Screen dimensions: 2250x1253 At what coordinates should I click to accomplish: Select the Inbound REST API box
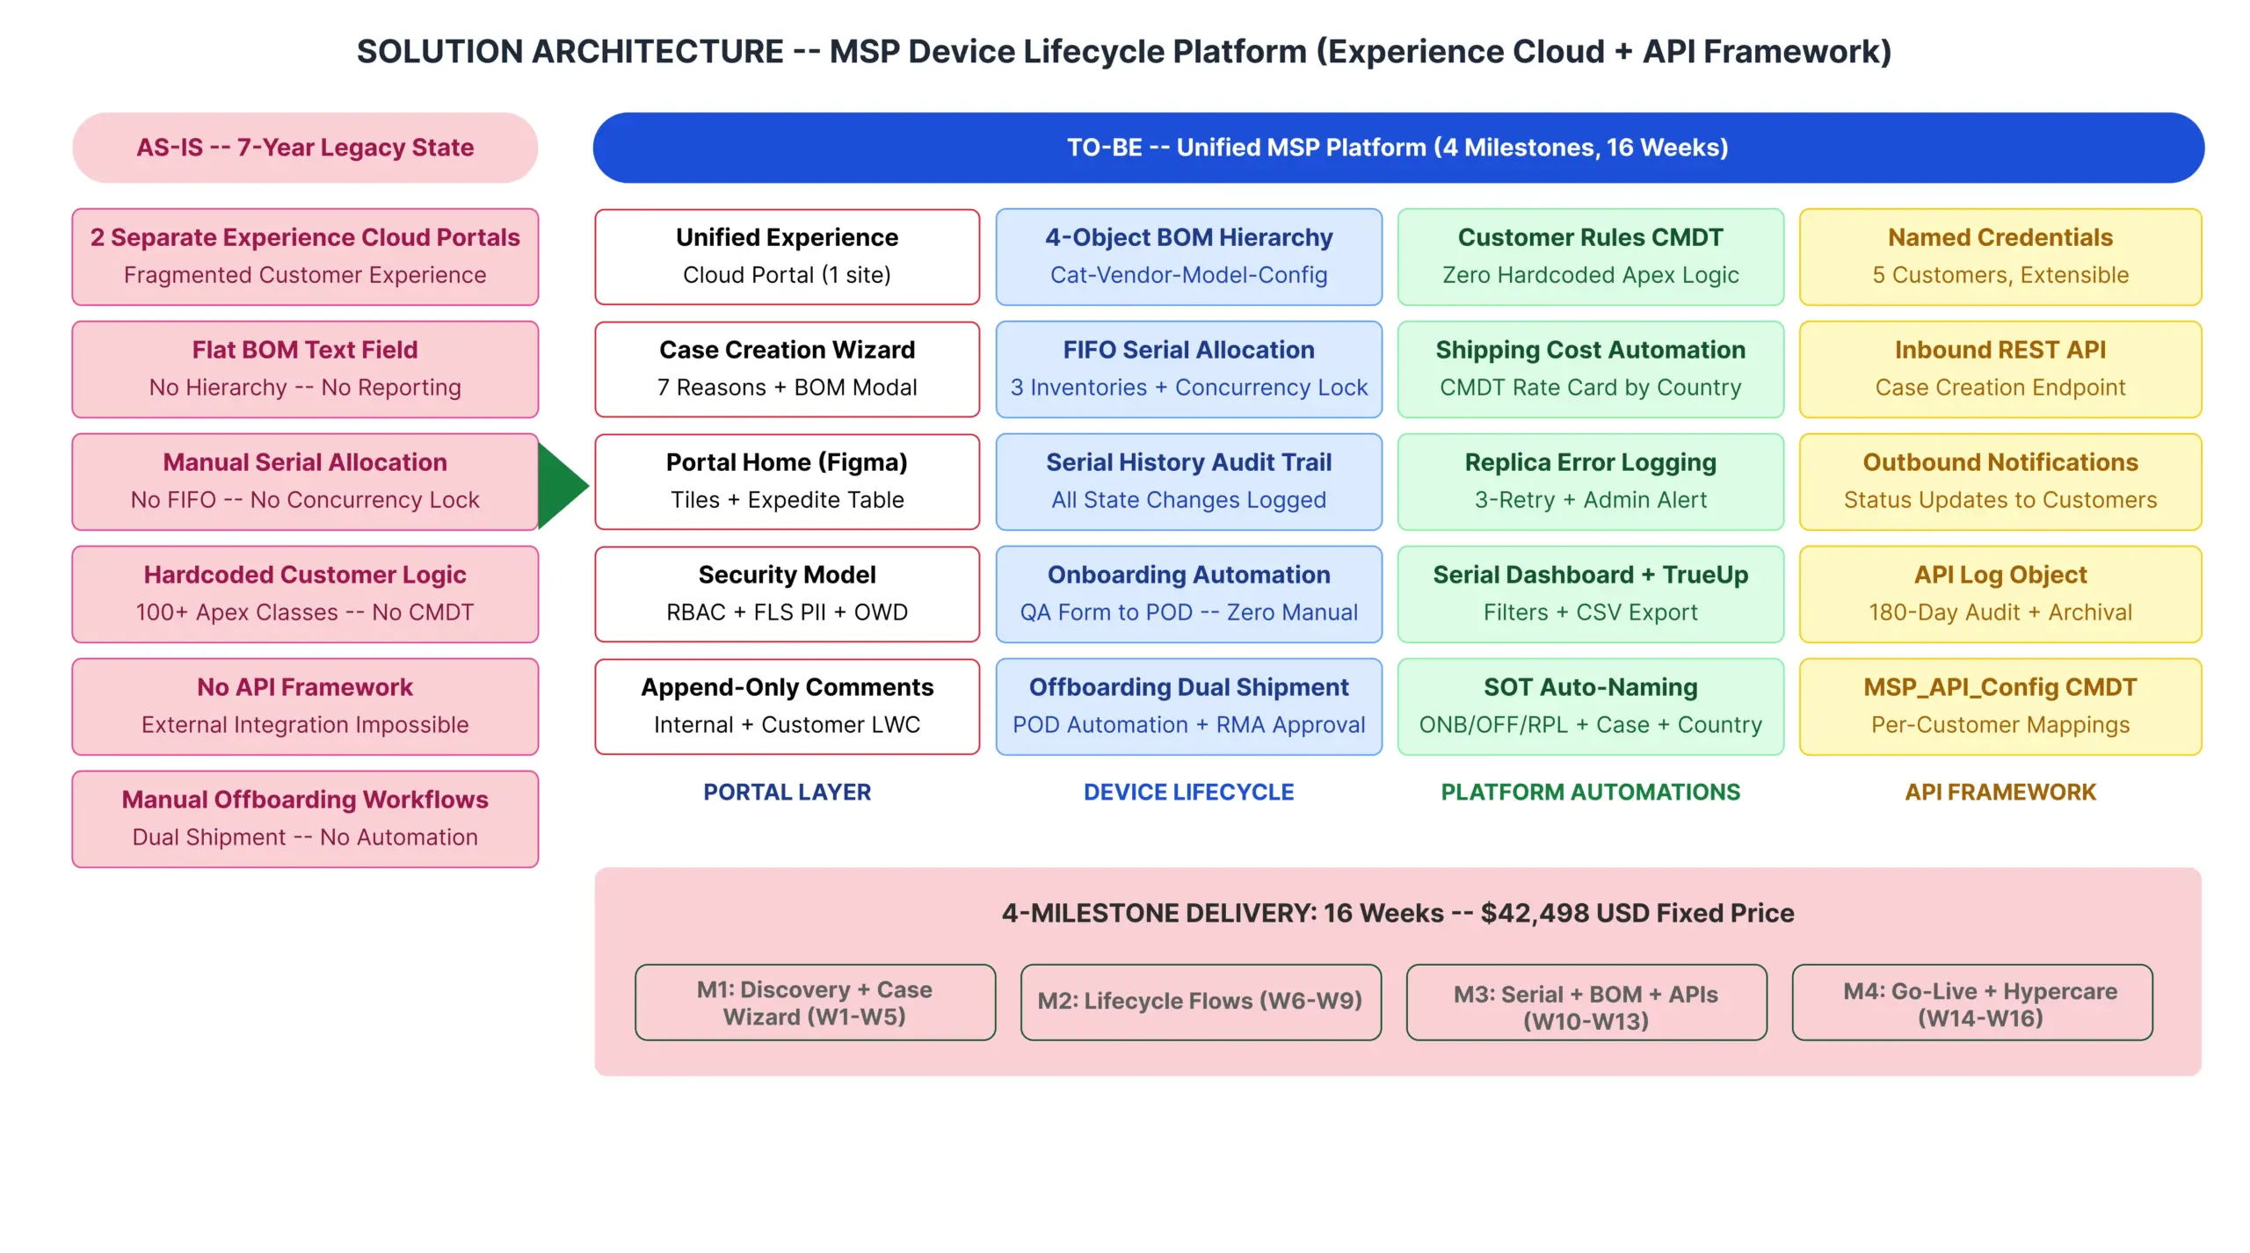[2000, 368]
